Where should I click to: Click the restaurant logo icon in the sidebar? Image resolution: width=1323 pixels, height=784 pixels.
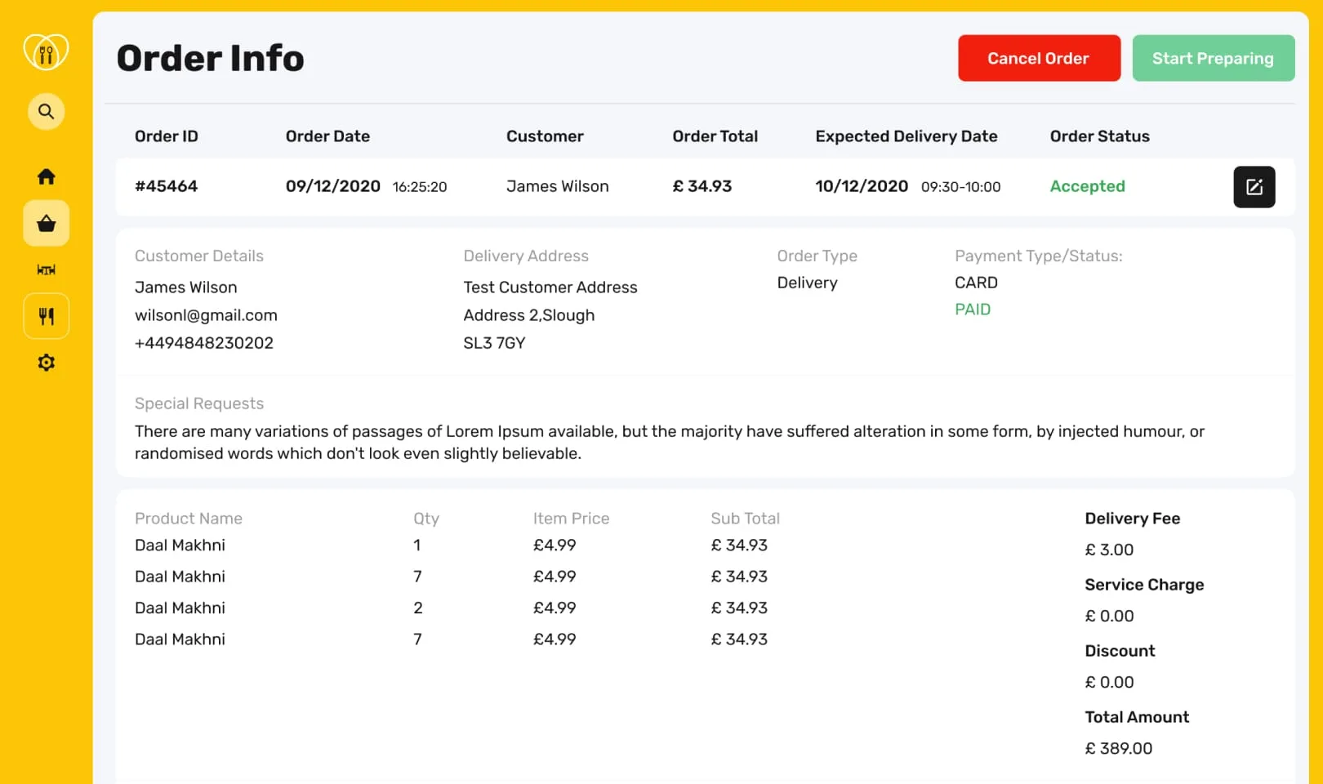46,53
